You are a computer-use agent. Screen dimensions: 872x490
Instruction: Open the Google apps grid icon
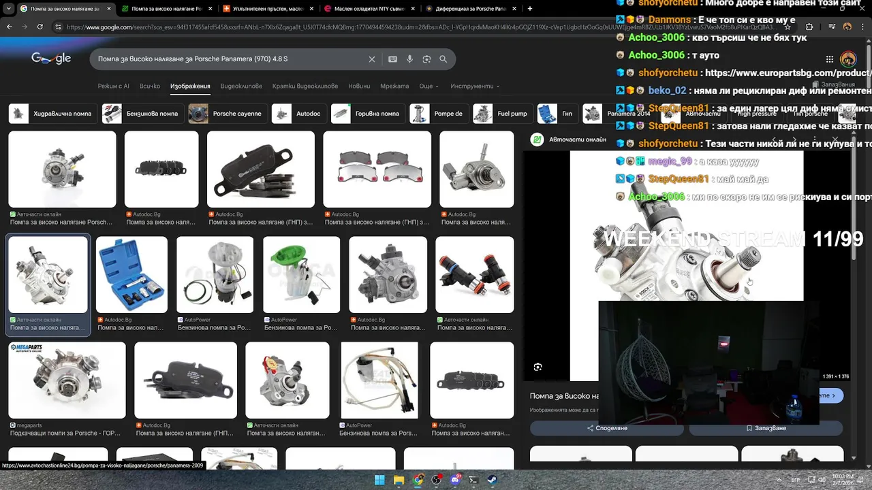pos(829,59)
